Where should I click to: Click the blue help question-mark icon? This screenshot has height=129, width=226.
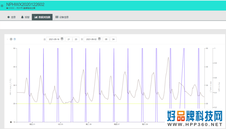pos(14,39)
